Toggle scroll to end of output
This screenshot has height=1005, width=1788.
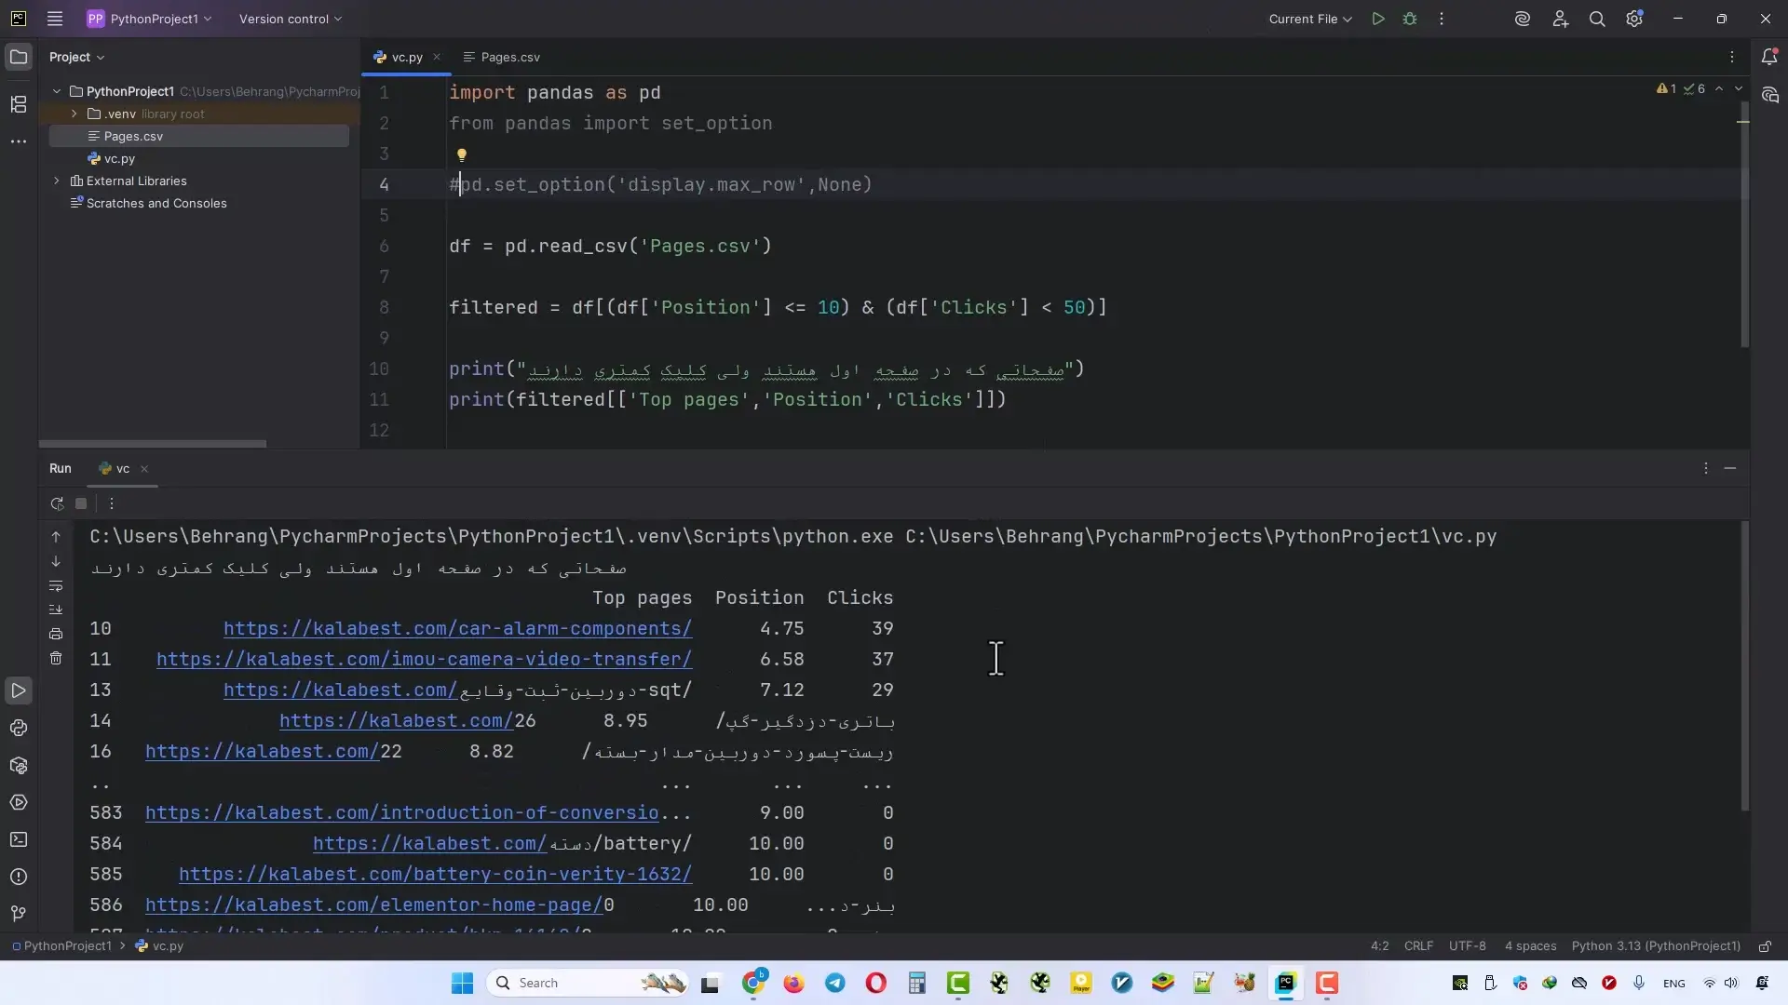tap(56, 610)
